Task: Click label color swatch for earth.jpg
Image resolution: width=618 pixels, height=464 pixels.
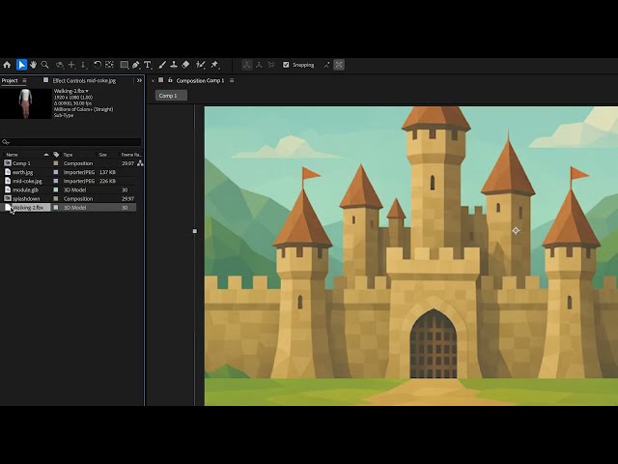Action: pyautogui.click(x=56, y=172)
